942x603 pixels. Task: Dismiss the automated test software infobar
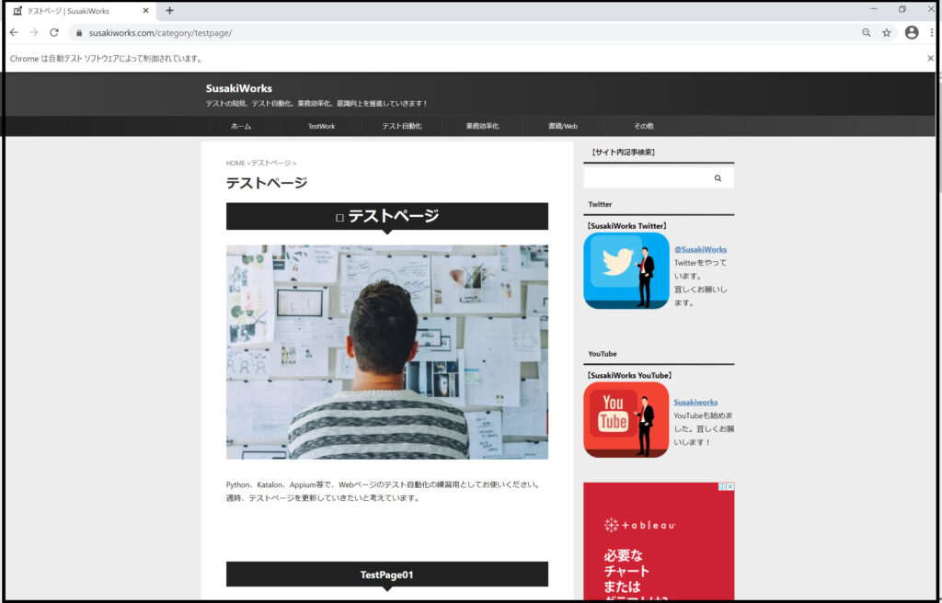pyautogui.click(x=930, y=58)
